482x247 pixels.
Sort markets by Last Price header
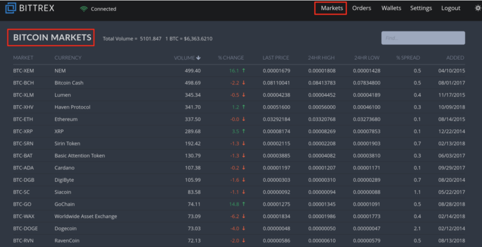point(275,58)
